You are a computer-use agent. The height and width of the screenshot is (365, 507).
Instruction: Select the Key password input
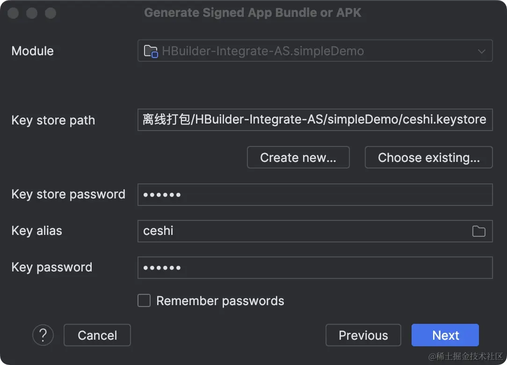pyautogui.click(x=315, y=267)
